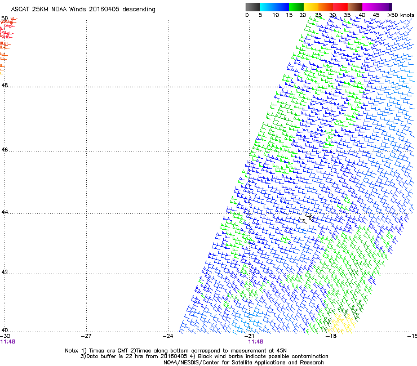Screen dimensions: 417x366
Task: Click the longitude label '-27'
Action: tap(86, 336)
